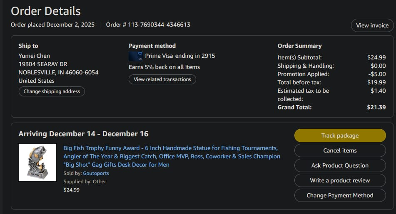Click the Prime Visa card icon

point(136,56)
